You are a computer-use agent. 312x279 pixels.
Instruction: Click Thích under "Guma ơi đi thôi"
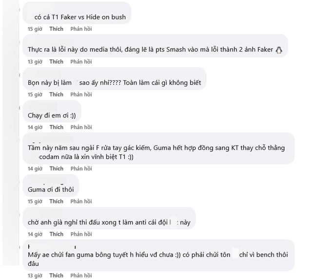tap(56, 201)
